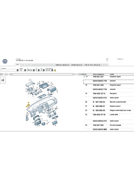Open the AUTOPART tab
The width and height of the screenshot is (134, 190).
[50, 65]
